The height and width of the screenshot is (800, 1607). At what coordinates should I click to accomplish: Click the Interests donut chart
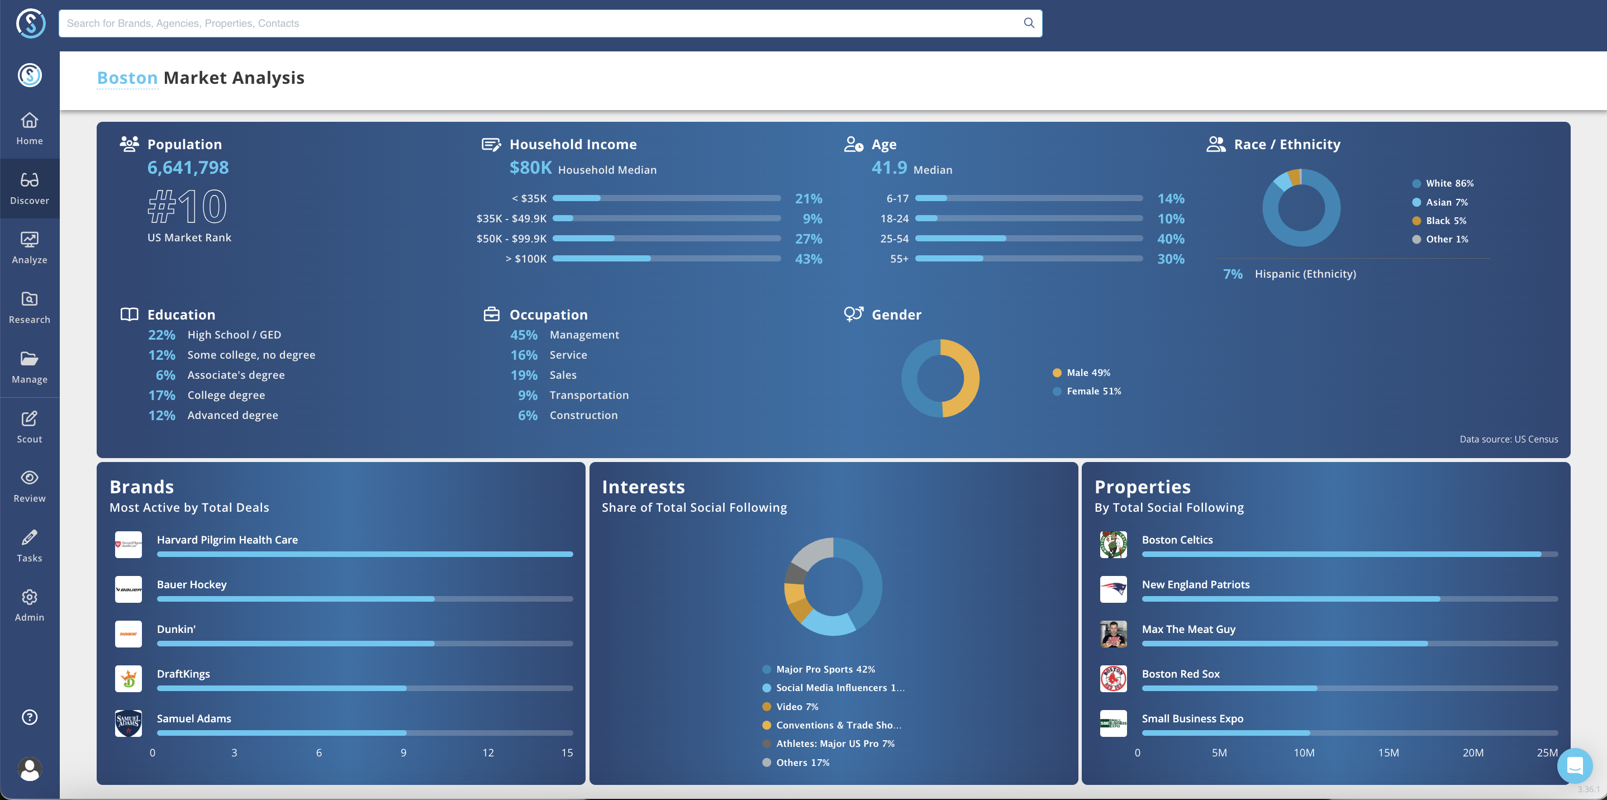[x=833, y=587]
